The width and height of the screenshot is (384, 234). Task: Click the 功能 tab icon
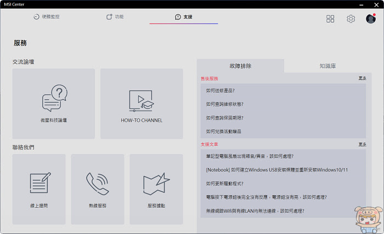pyautogui.click(x=109, y=16)
